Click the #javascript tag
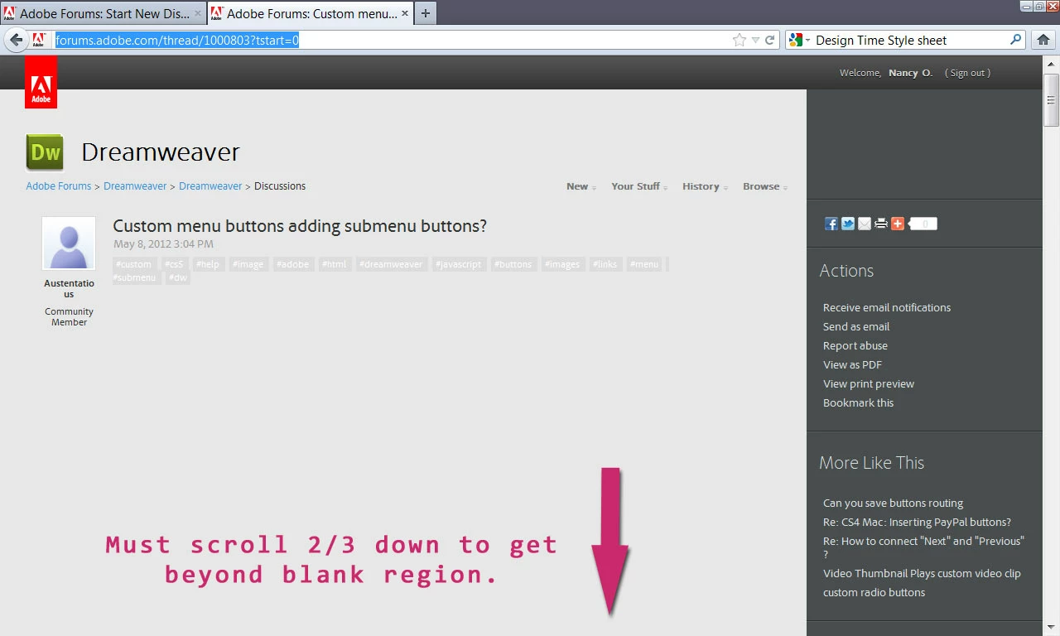 click(x=458, y=264)
